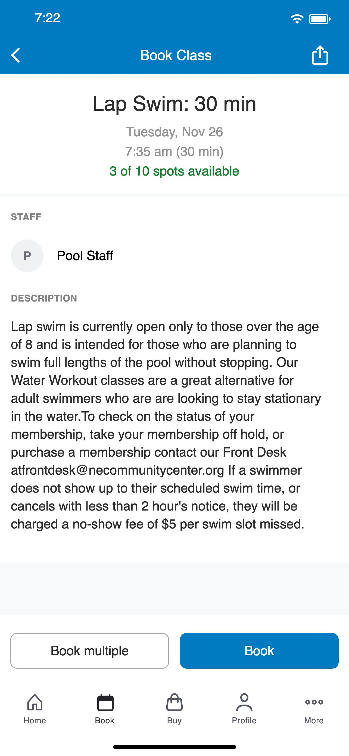Open the Home house icon
The width and height of the screenshot is (349, 756).
click(x=35, y=702)
